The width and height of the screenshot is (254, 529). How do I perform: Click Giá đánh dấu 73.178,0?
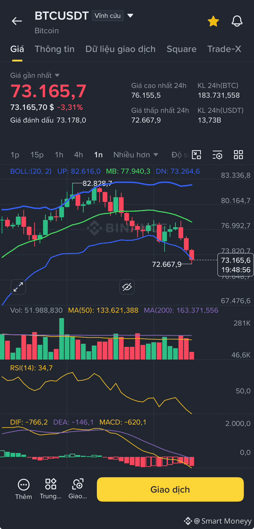48,120
